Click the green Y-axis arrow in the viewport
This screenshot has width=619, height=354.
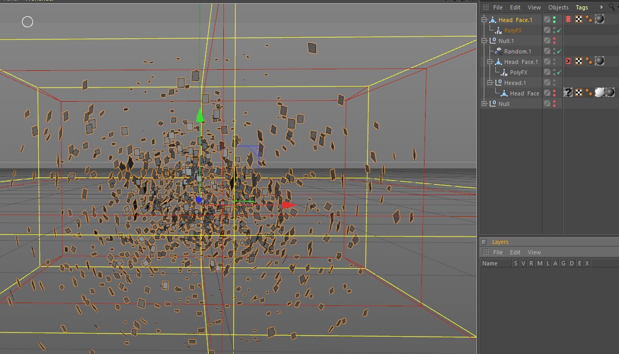click(200, 115)
